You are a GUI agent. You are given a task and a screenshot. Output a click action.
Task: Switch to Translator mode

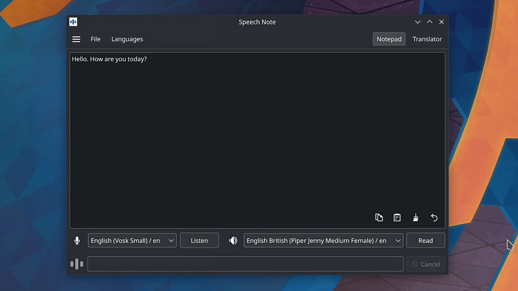coord(427,39)
